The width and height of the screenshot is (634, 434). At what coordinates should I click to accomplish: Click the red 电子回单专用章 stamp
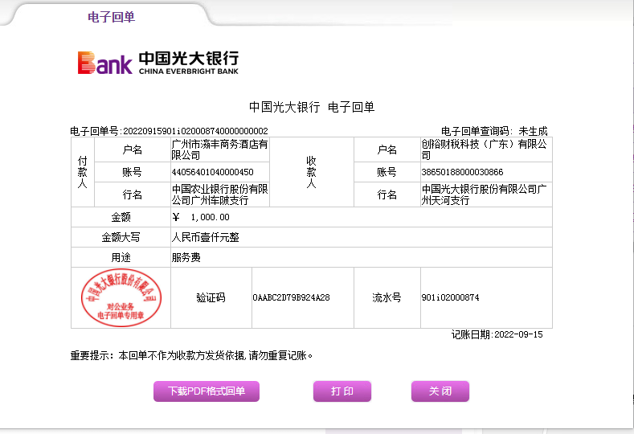[121, 297]
